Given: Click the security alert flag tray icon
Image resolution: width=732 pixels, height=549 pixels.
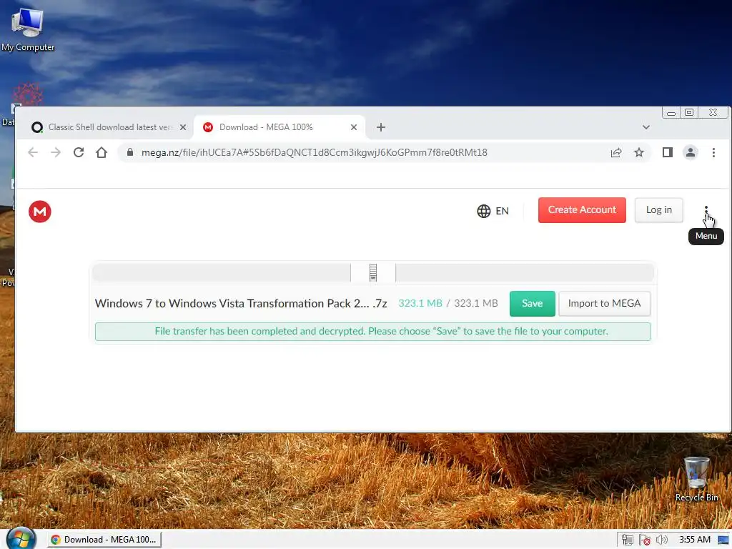Looking at the screenshot, I should (x=645, y=540).
